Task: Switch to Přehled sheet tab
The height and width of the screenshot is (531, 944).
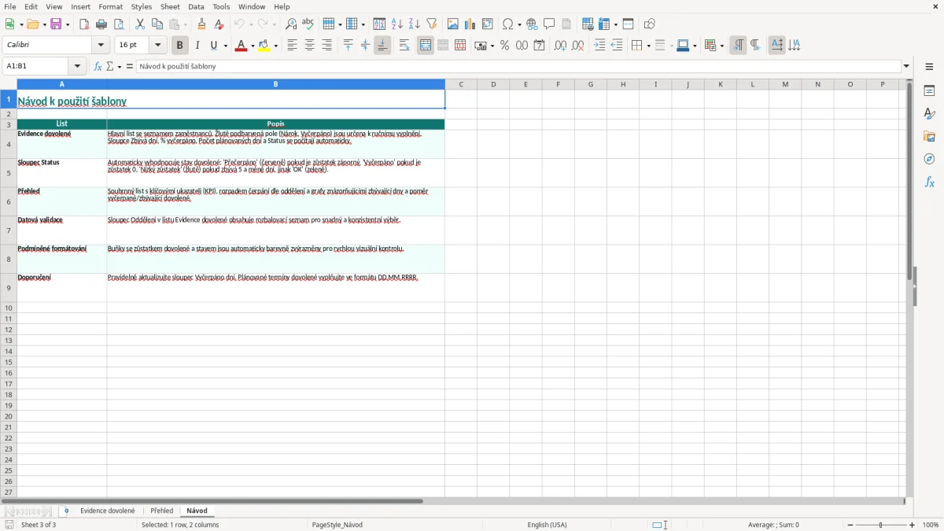Action: (162, 511)
